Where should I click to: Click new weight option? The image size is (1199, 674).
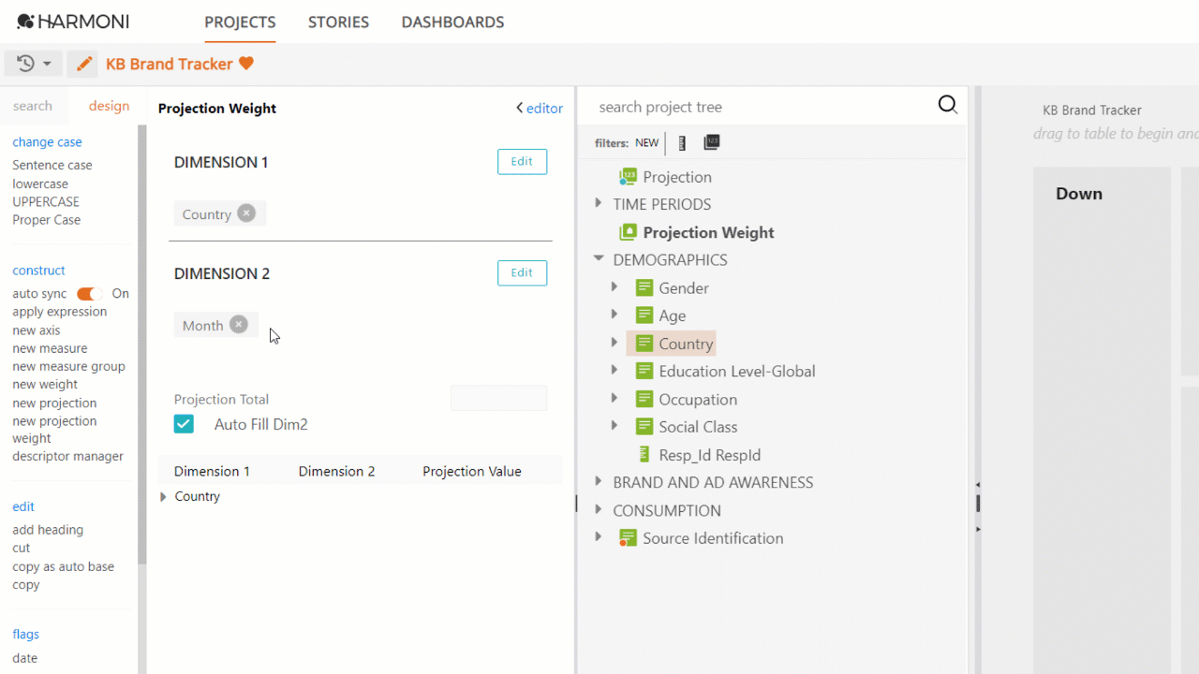(x=45, y=385)
